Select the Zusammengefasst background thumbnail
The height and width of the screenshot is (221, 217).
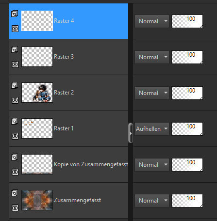(x=37, y=200)
